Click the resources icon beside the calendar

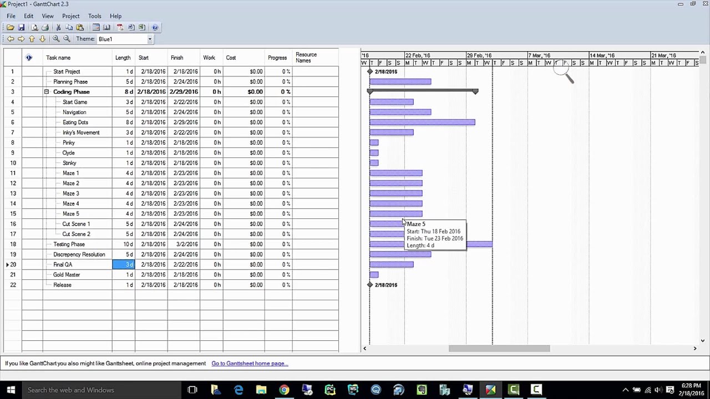[106, 27]
